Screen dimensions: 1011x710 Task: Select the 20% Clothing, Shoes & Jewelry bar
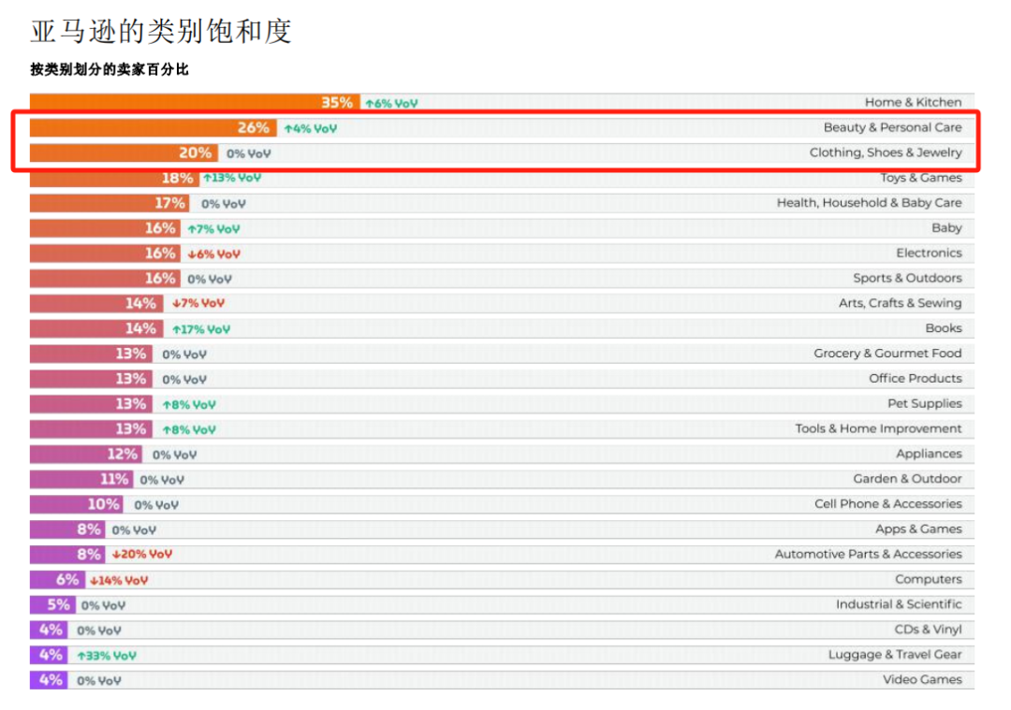click(x=124, y=152)
